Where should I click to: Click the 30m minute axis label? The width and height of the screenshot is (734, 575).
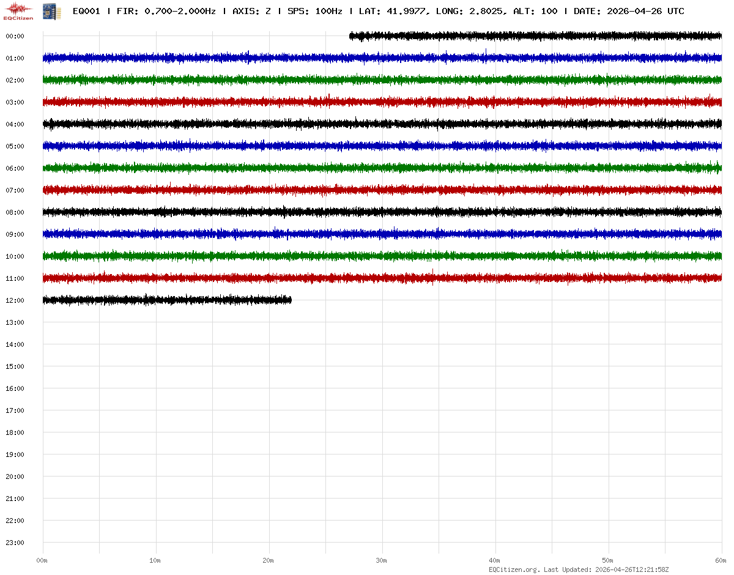tap(382, 560)
